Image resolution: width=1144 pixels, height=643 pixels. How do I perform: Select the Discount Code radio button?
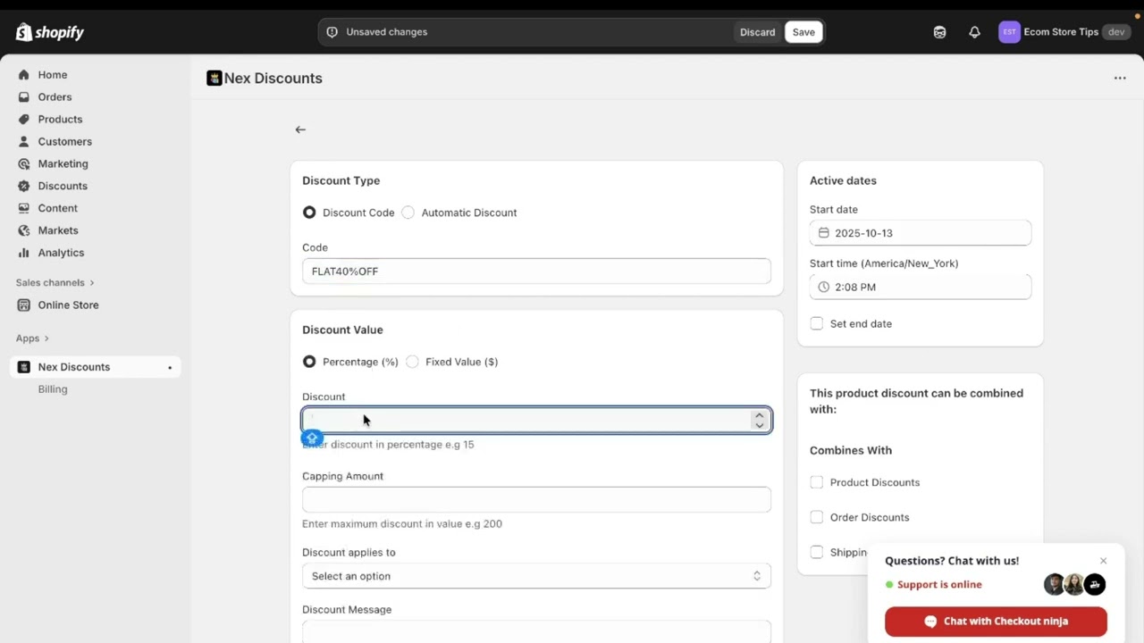coord(309,213)
